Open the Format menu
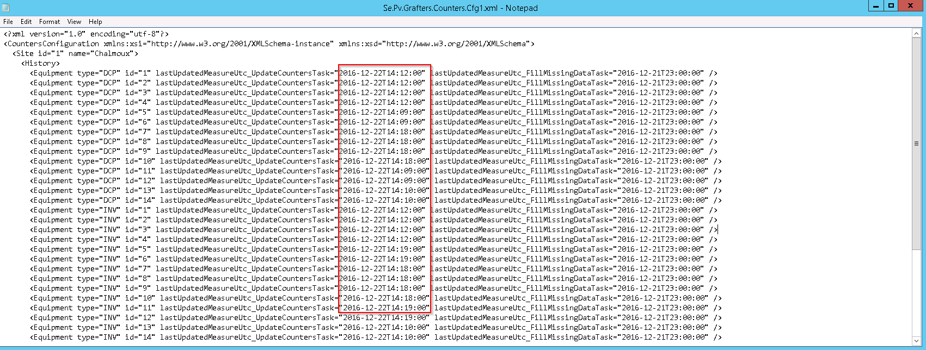The width and height of the screenshot is (926, 350). [50, 22]
